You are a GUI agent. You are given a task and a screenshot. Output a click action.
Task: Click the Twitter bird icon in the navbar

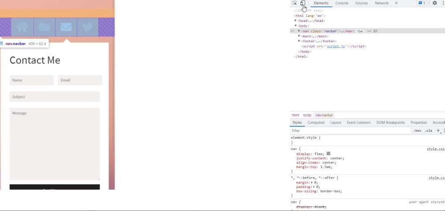88,27
